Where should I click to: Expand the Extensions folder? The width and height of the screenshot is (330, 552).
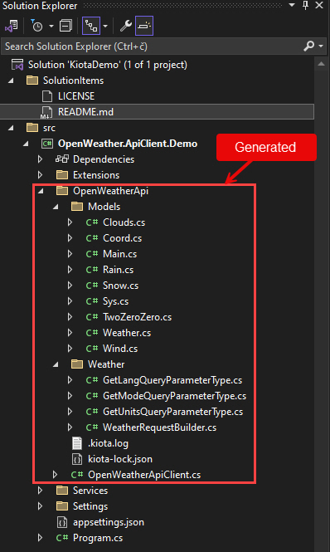[40, 175]
